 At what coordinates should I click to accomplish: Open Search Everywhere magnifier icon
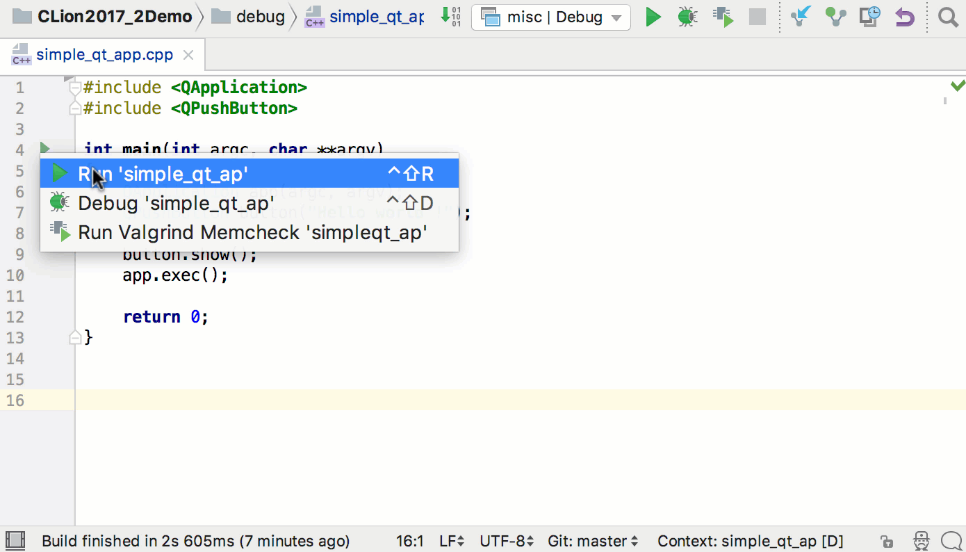(x=948, y=17)
